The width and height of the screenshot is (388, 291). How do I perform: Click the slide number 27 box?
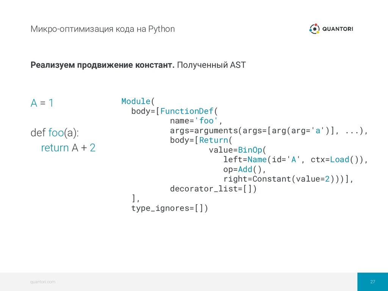[x=372, y=282]
